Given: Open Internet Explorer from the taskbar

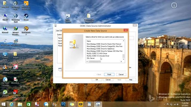Looking at the screenshot, I should click(x=11, y=104).
